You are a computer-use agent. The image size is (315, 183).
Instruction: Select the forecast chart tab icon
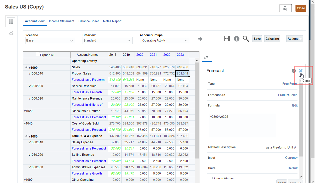click(x=206, y=57)
